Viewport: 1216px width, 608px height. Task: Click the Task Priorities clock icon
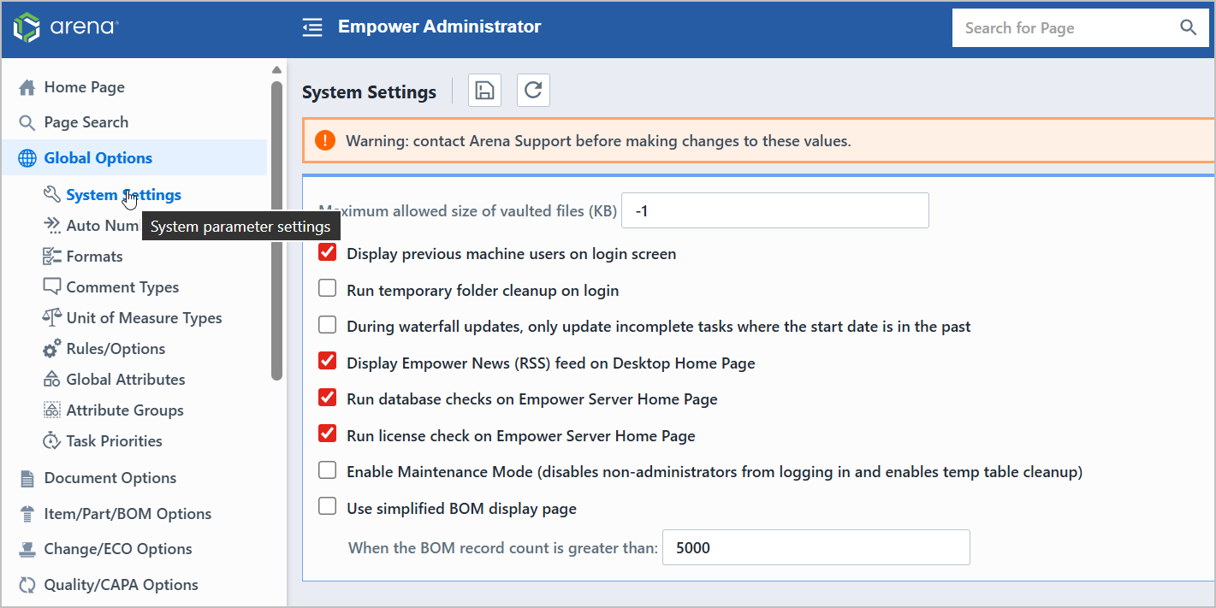click(51, 441)
